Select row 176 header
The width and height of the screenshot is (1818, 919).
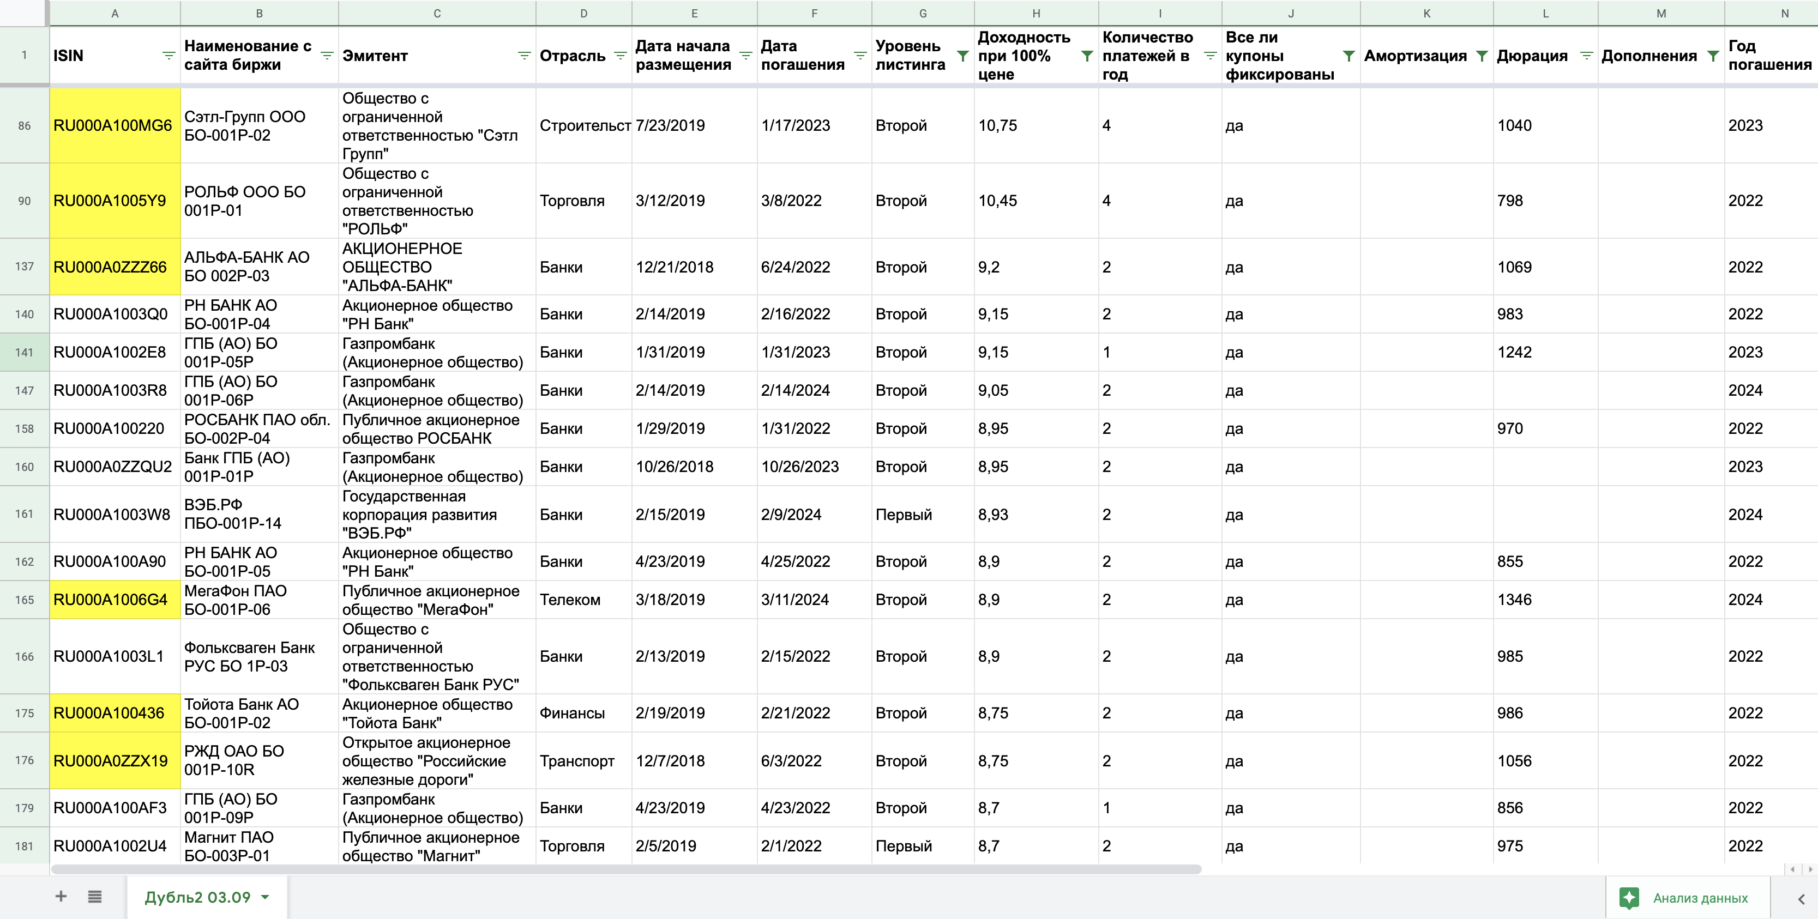(25, 760)
